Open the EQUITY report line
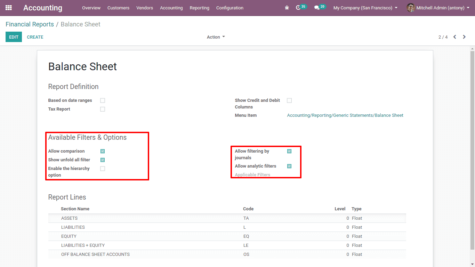The image size is (475, 267). click(x=227, y=236)
